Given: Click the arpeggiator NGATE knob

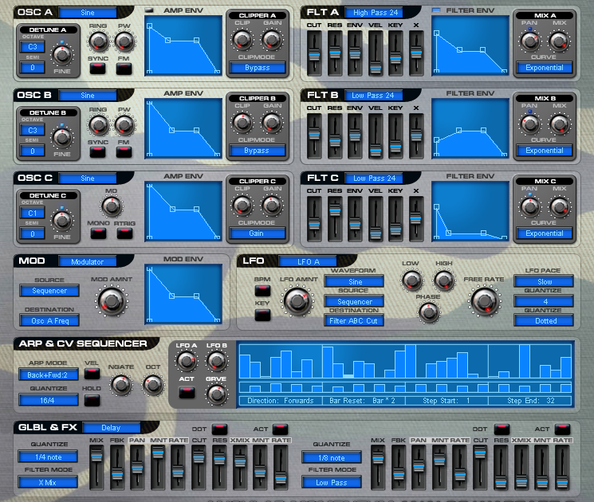Looking at the screenshot, I should tap(121, 385).
